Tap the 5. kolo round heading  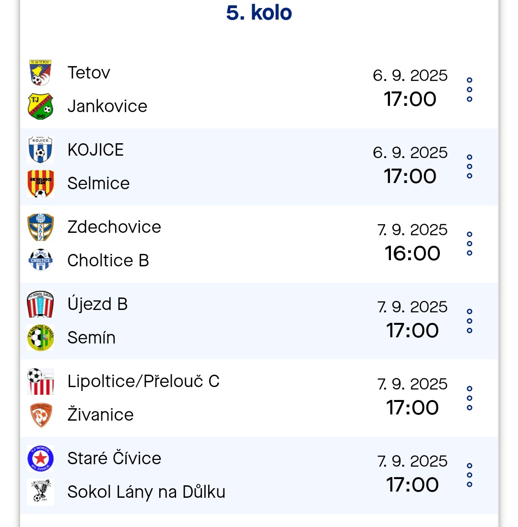click(259, 13)
